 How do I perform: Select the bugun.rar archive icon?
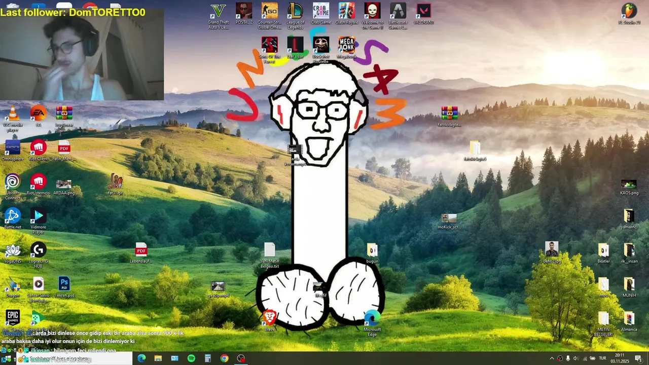64,117
